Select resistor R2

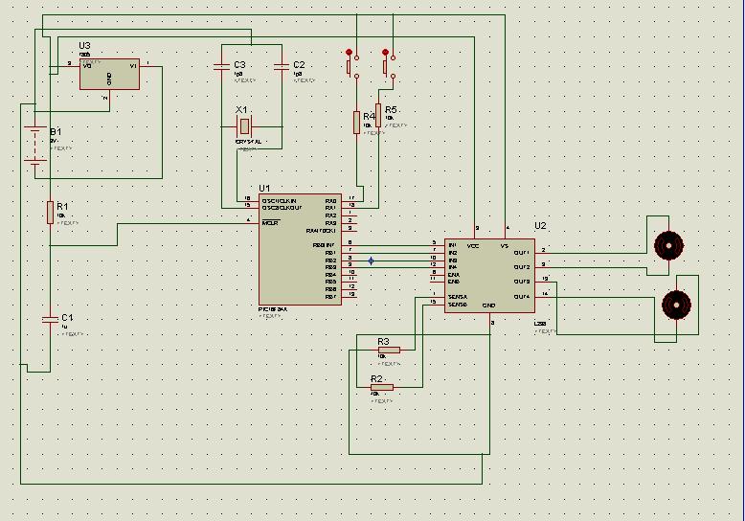click(x=382, y=387)
